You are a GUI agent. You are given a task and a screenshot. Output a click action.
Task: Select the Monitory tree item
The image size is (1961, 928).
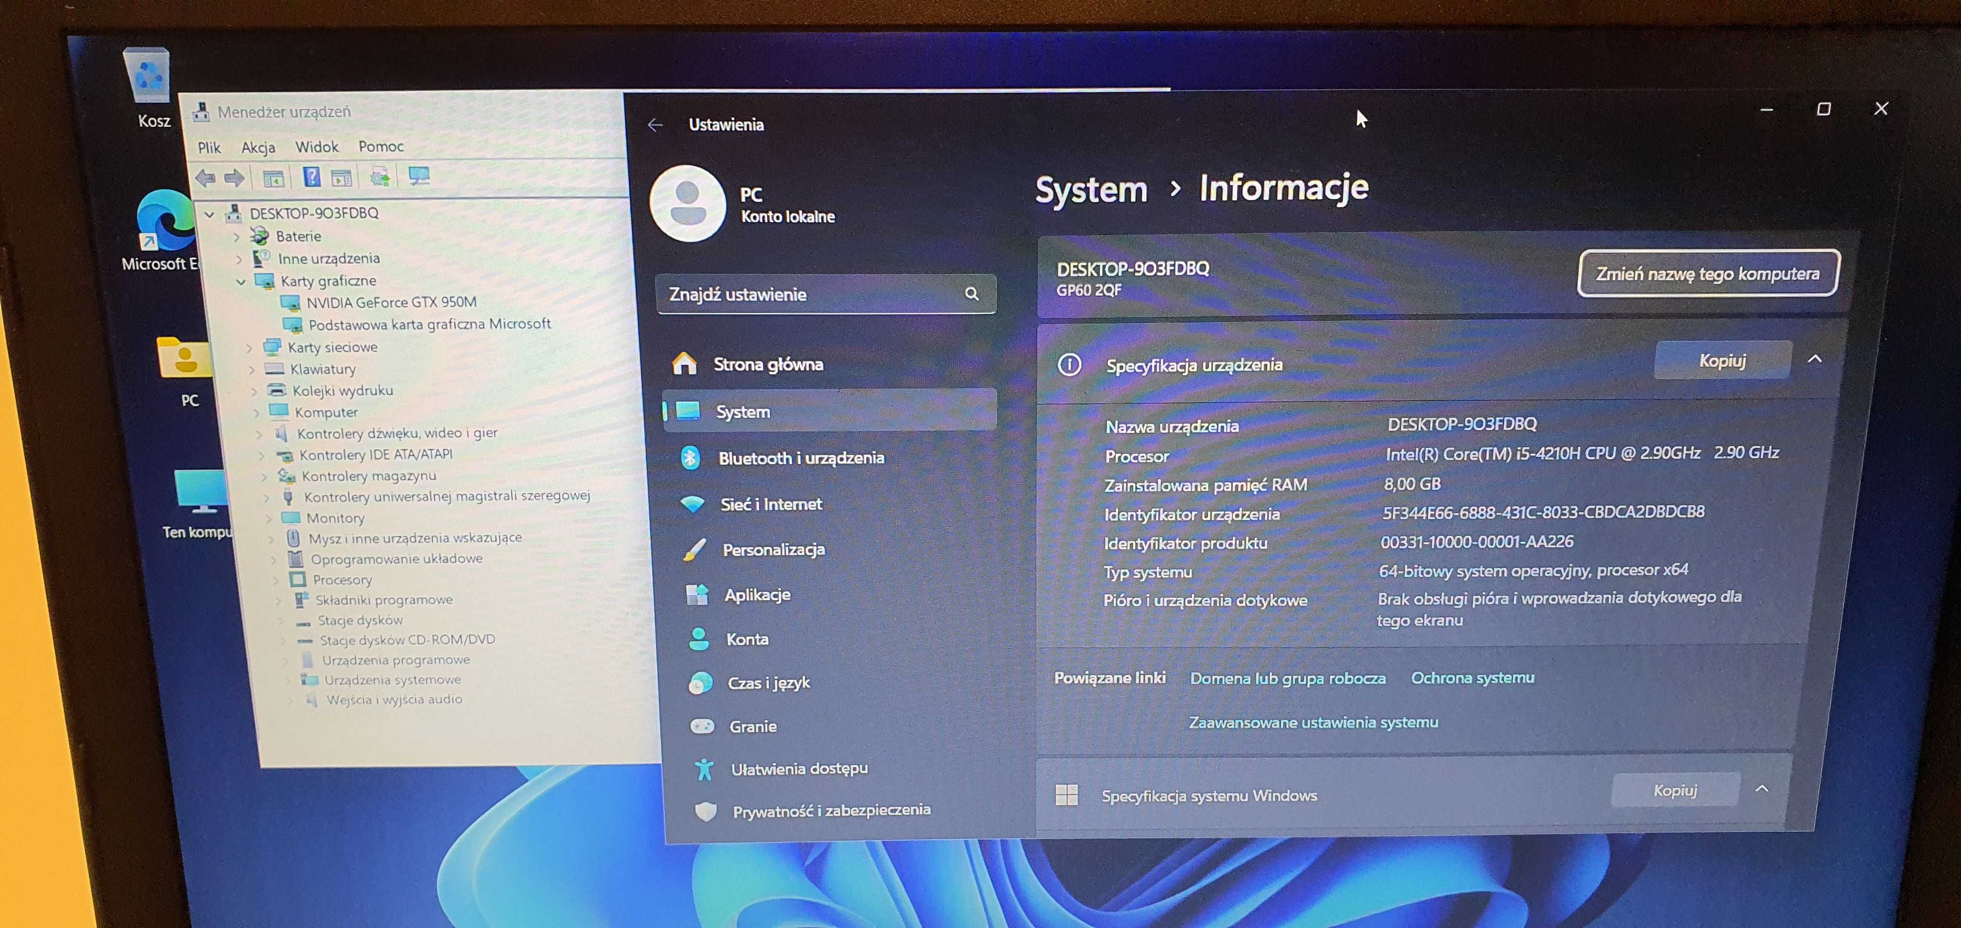tap(335, 518)
